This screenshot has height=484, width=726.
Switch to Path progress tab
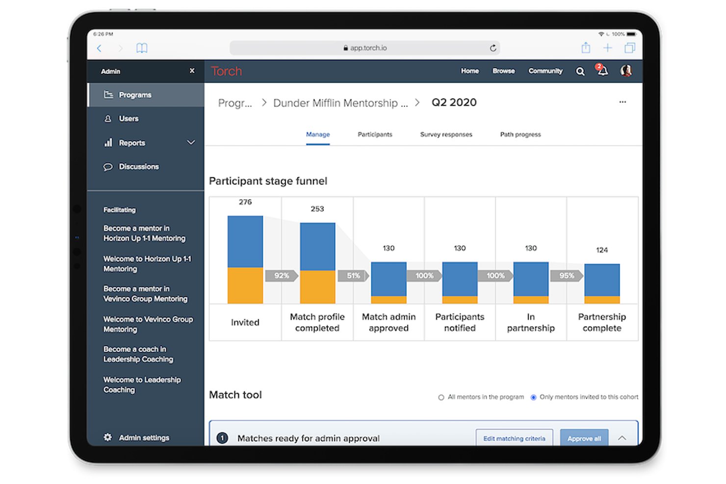(x=520, y=134)
